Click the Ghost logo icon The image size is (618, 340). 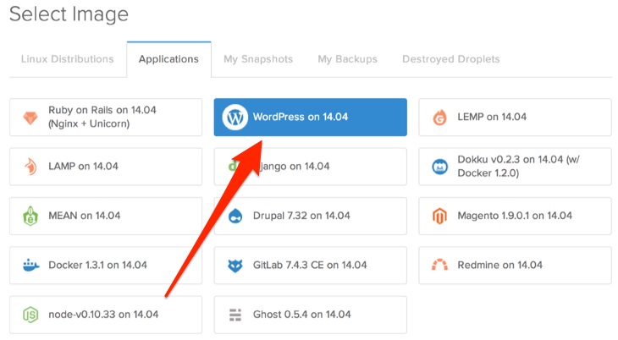[235, 315]
